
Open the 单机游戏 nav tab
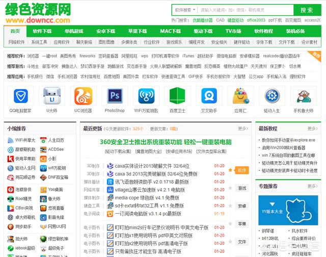(x=74, y=31)
